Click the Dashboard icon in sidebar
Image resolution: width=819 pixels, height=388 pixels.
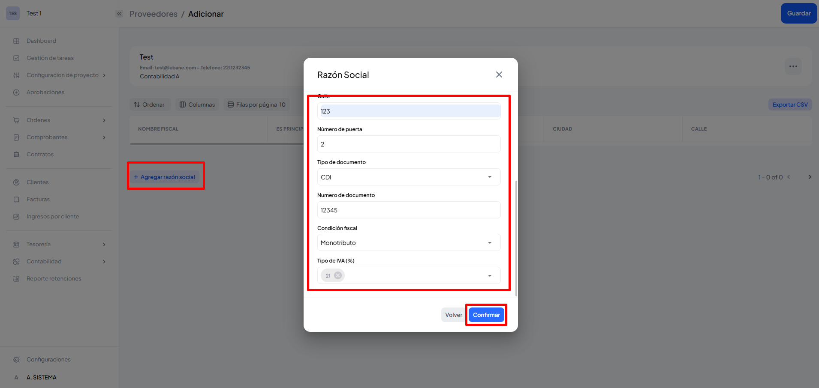click(x=16, y=41)
